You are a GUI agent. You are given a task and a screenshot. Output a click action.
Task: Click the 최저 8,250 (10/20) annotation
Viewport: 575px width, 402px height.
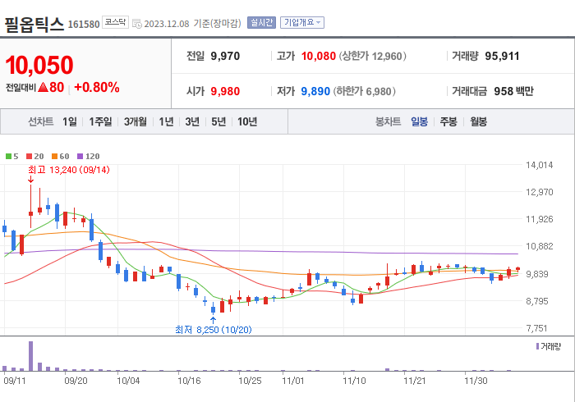214,330
